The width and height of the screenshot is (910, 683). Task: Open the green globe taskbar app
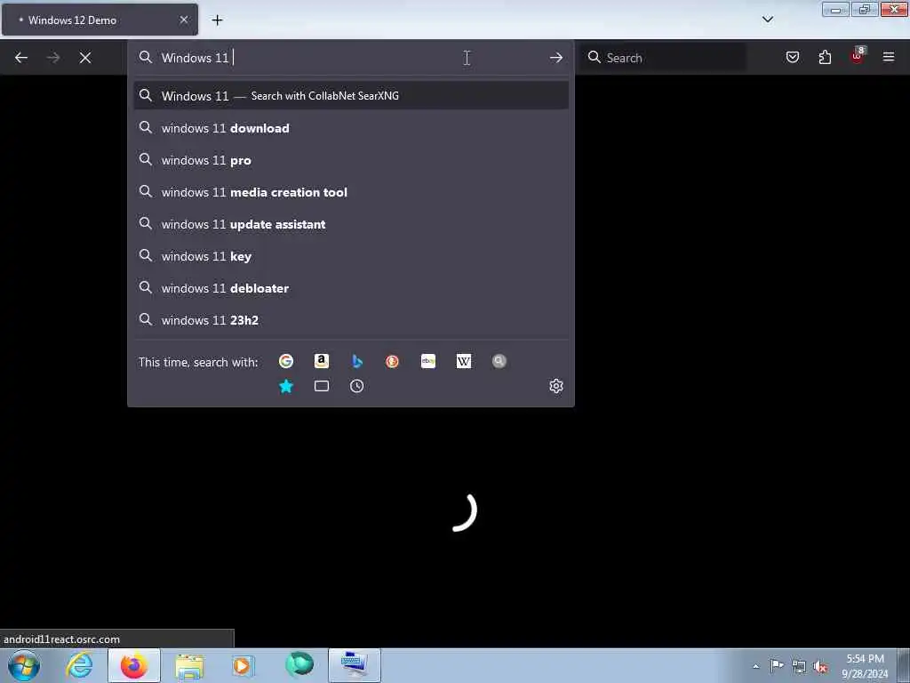(299, 665)
